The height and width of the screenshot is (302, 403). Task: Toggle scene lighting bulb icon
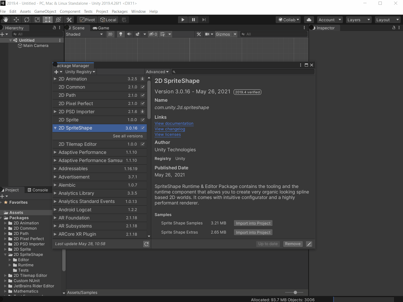click(x=121, y=34)
